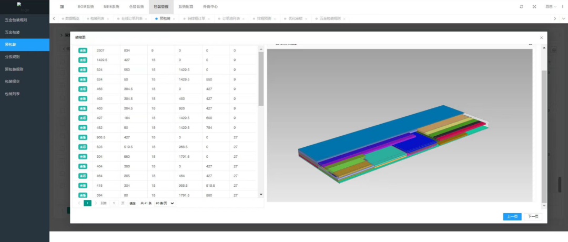Open 分拣规则 in the sidebar

pyautogui.click(x=12, y=57)
